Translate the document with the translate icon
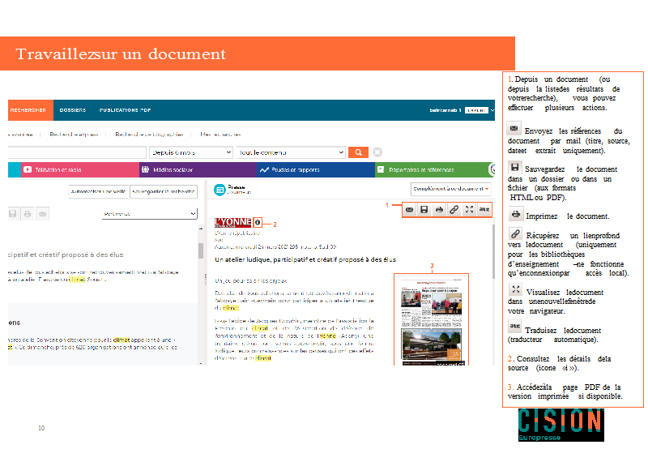 pos(484,209)
